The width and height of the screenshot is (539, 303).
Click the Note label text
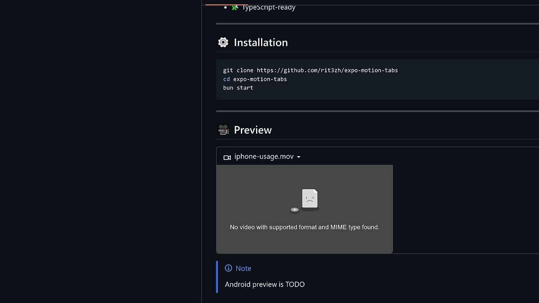[x=243, y=268]
